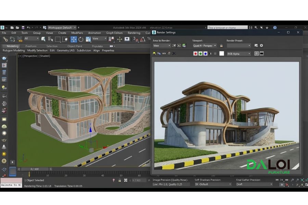308x205 pixels.
Task: Expand the Geometry (All) panel
Action: 66,51
